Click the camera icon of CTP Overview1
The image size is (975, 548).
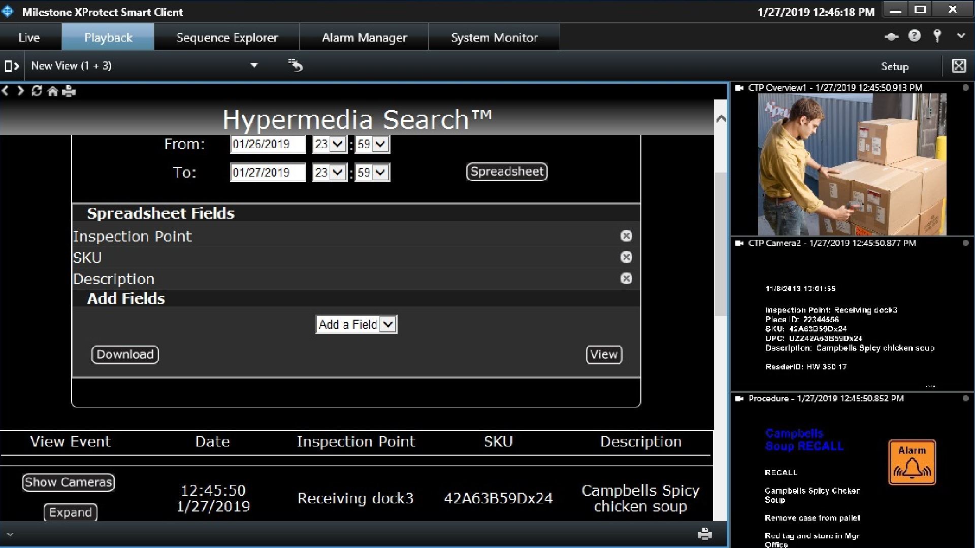739,88
